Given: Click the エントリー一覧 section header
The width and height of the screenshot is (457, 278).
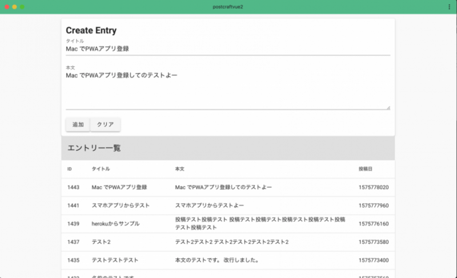Looking at the screenshot, I should (94, 148).
